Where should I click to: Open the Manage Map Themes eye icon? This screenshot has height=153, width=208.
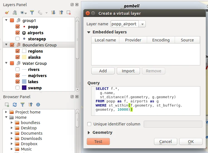(x=23, y=13)
